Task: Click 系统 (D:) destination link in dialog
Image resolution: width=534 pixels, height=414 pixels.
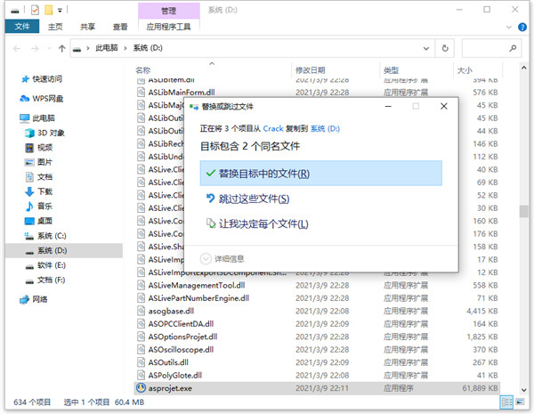Action: [x=325, y=128]
